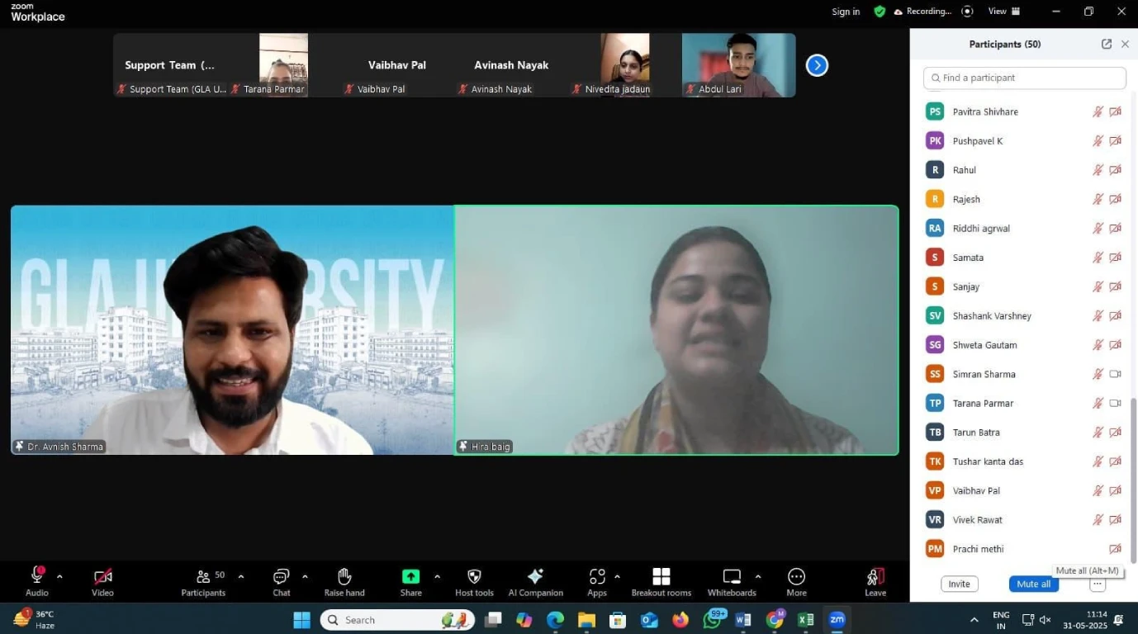Image resolution: width=1138 pixels, height=634 pixels.
Task: Open the Chat panel icon
Action: 281,576
